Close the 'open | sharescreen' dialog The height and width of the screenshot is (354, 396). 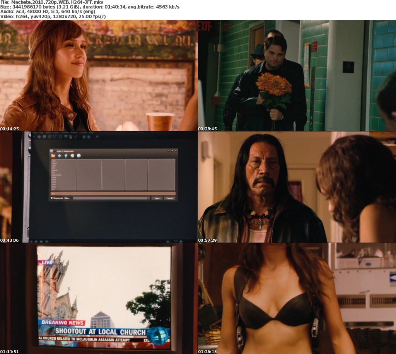pyautogui.click(x=176, y=150)
